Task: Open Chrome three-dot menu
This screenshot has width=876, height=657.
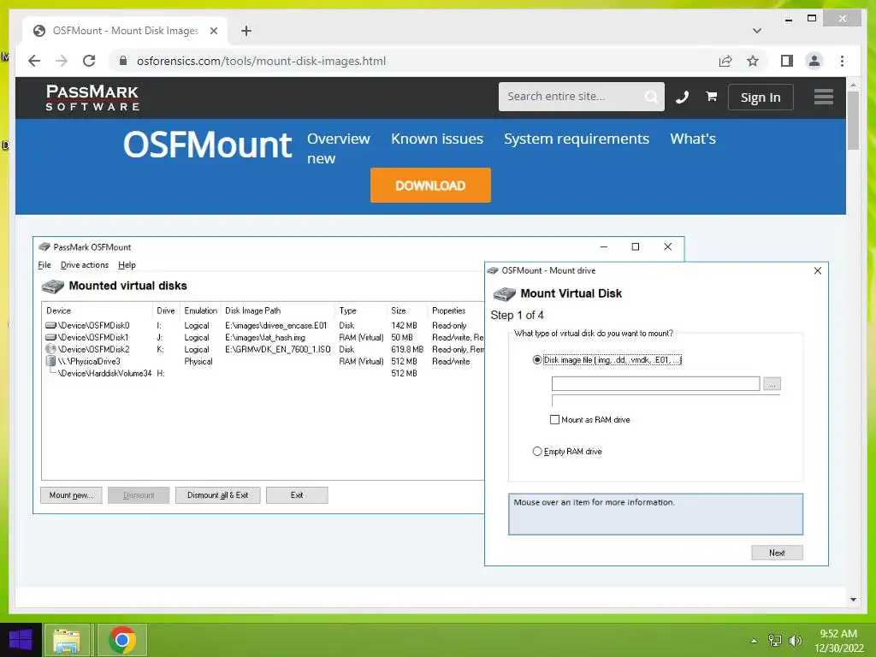Action: pos(842,61)
